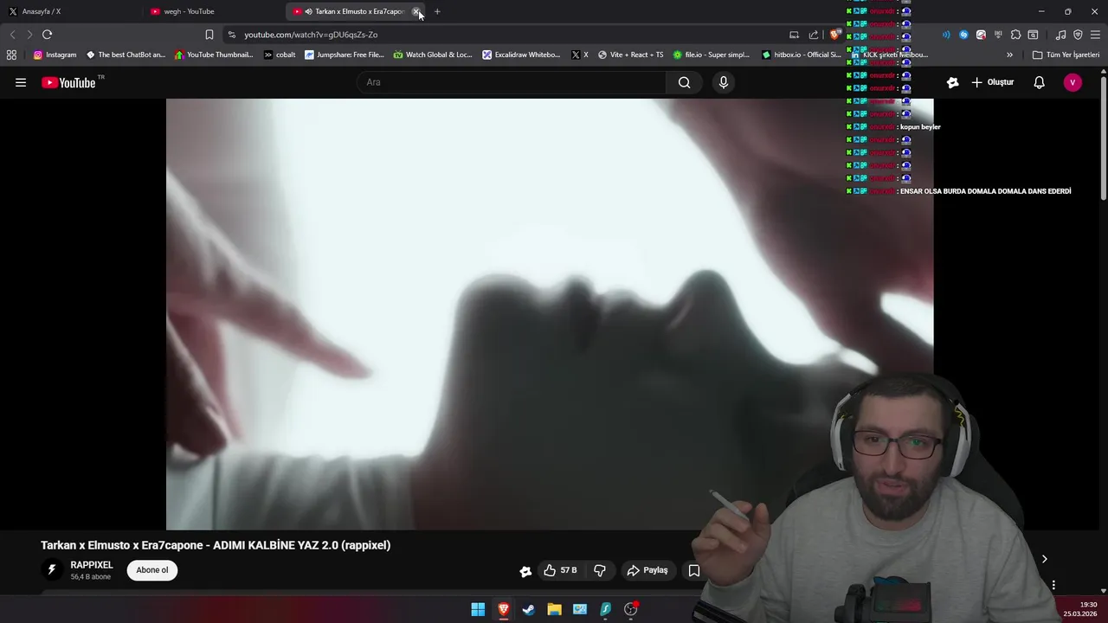
Task: Click the install app icon in address bar
Action: point(794,35)
